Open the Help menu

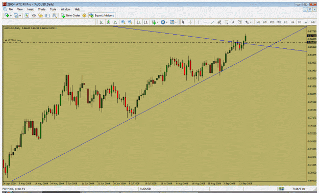point(77,9)
